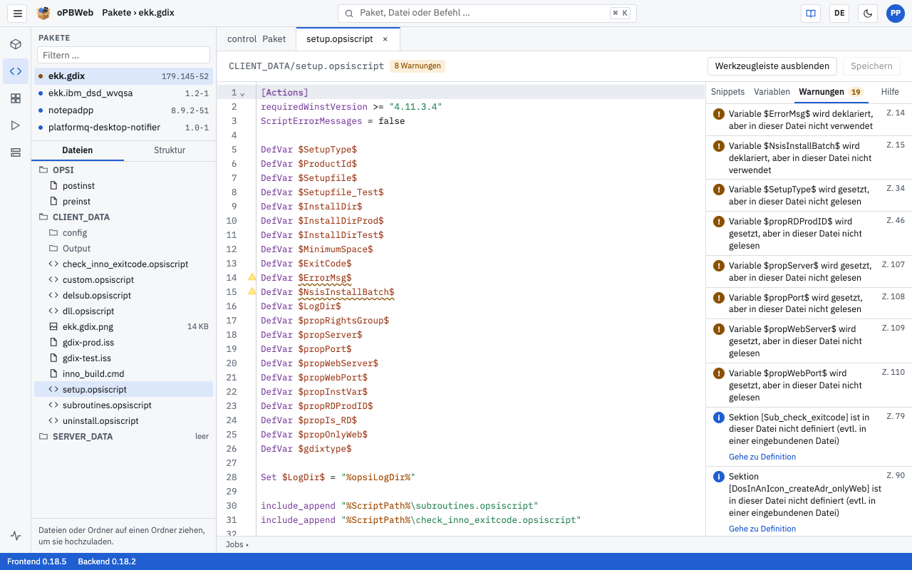912x570 pixels.
Task: Click Werkzeugleiste ausblenden button
Action: pyautogui.click(x=772, y=66)
